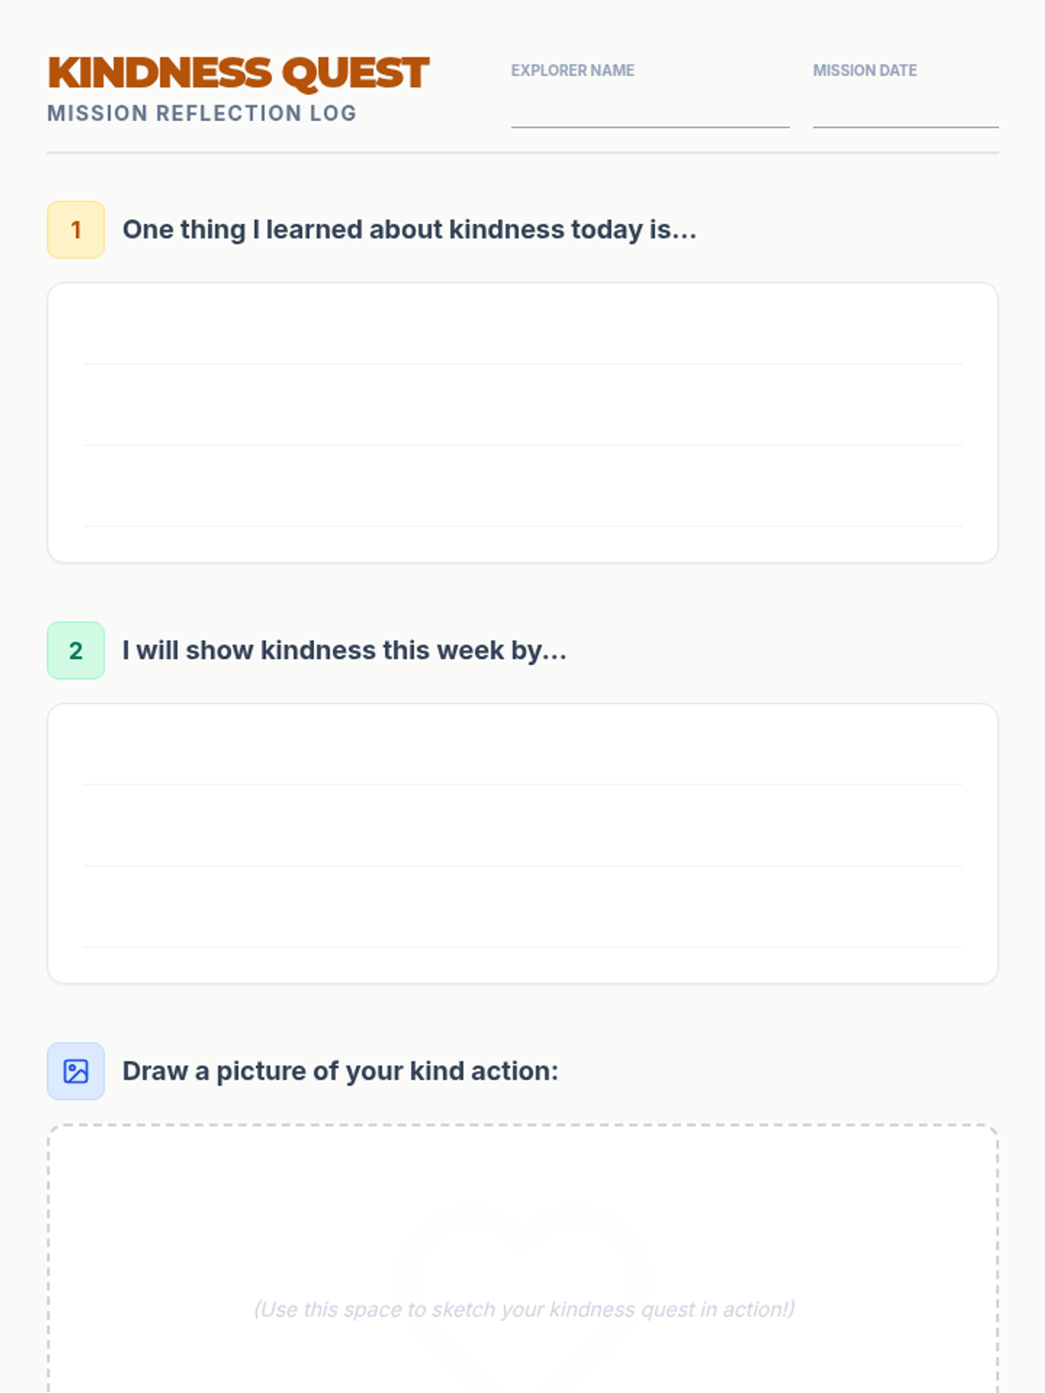The image size is (1045, 1393).
Task: Click the yellow number 1 badge
Action: (76, 230)
